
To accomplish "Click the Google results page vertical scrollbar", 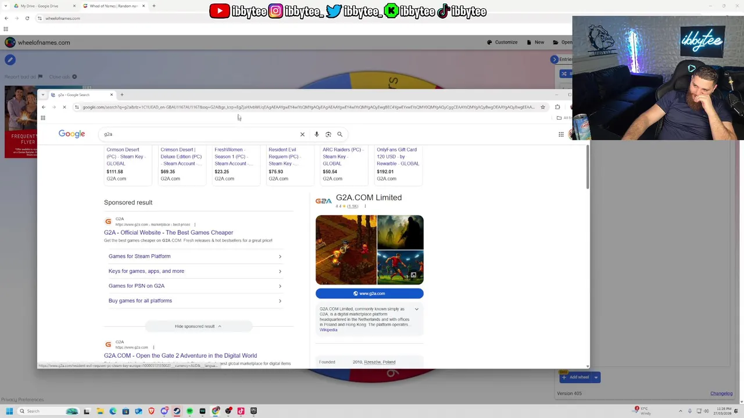I will coord(588,167).
